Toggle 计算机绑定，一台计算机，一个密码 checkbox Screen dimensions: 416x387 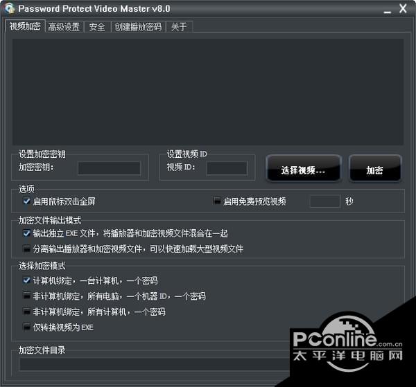click(26, 280)
